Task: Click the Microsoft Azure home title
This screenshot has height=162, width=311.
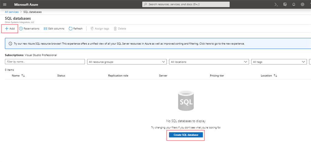Action: (26, 5)
